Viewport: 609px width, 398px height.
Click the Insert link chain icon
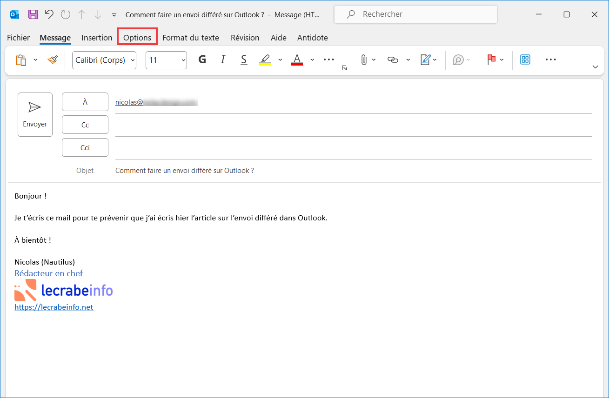pos(393,60)
